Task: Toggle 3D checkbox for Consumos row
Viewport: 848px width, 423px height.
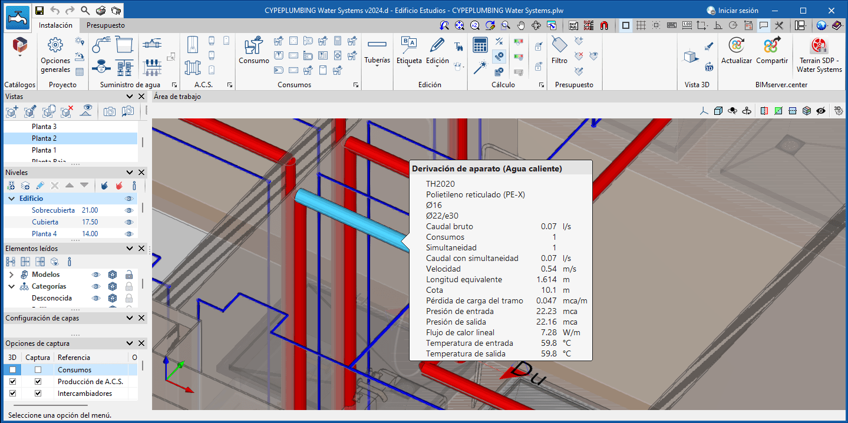Action: pos(12,370)
